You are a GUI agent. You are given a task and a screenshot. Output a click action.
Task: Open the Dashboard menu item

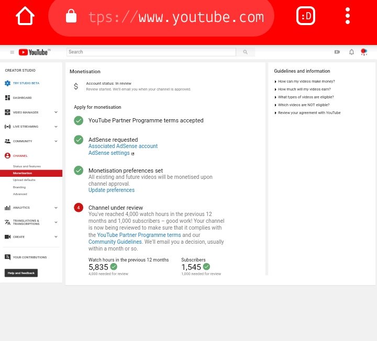(23, 98)
